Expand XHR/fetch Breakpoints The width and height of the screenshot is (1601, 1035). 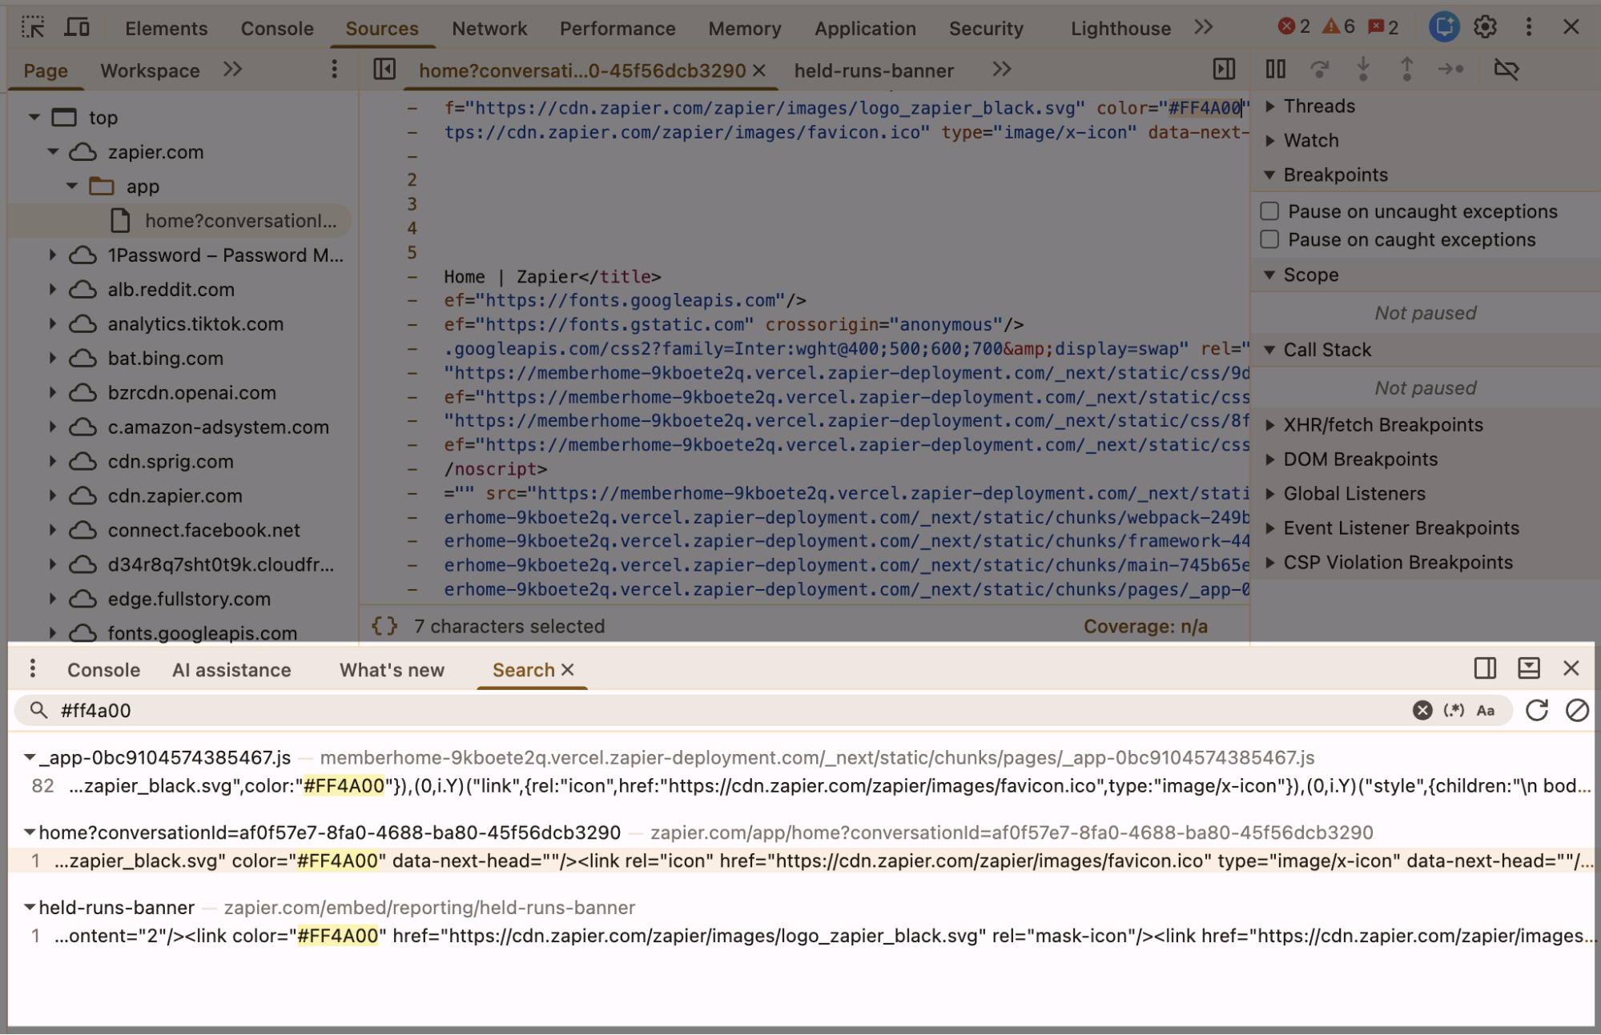(1270, 425)
